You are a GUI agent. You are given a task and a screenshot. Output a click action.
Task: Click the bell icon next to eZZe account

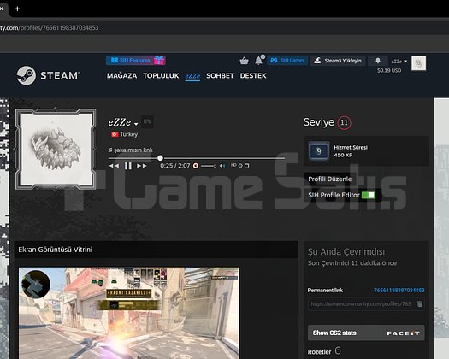click(x=378, y=61)
